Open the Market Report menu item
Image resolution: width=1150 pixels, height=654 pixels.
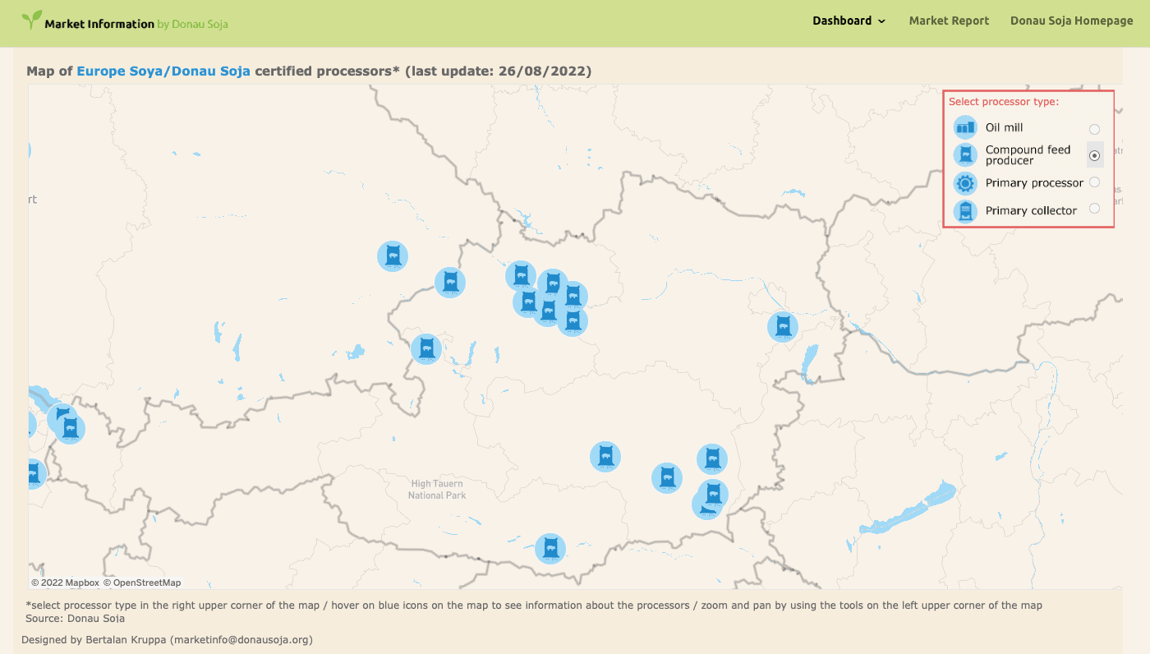tap(949, 21)
